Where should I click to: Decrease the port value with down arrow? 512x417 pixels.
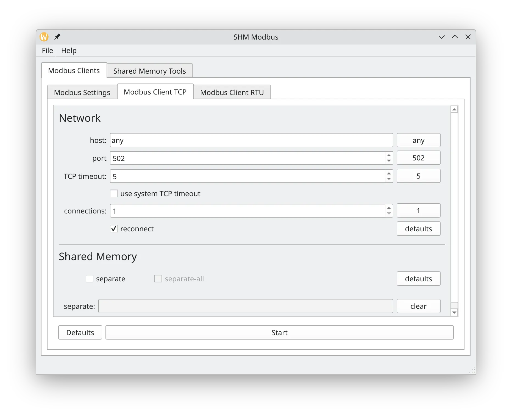389,161
